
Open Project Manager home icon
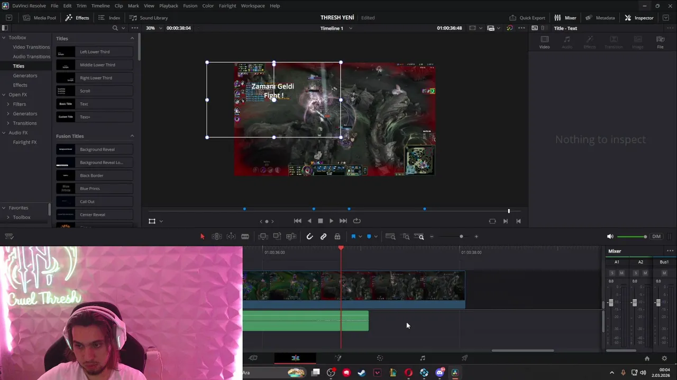[647, 358]
